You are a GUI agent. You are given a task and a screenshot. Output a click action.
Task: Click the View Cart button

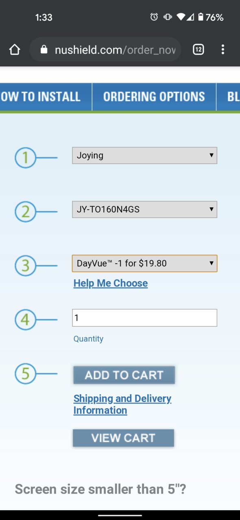pyautogui.click(x=123, y=438)
